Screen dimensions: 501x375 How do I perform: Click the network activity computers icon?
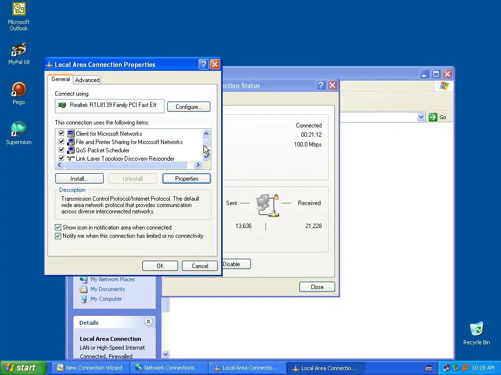[268, 206]
